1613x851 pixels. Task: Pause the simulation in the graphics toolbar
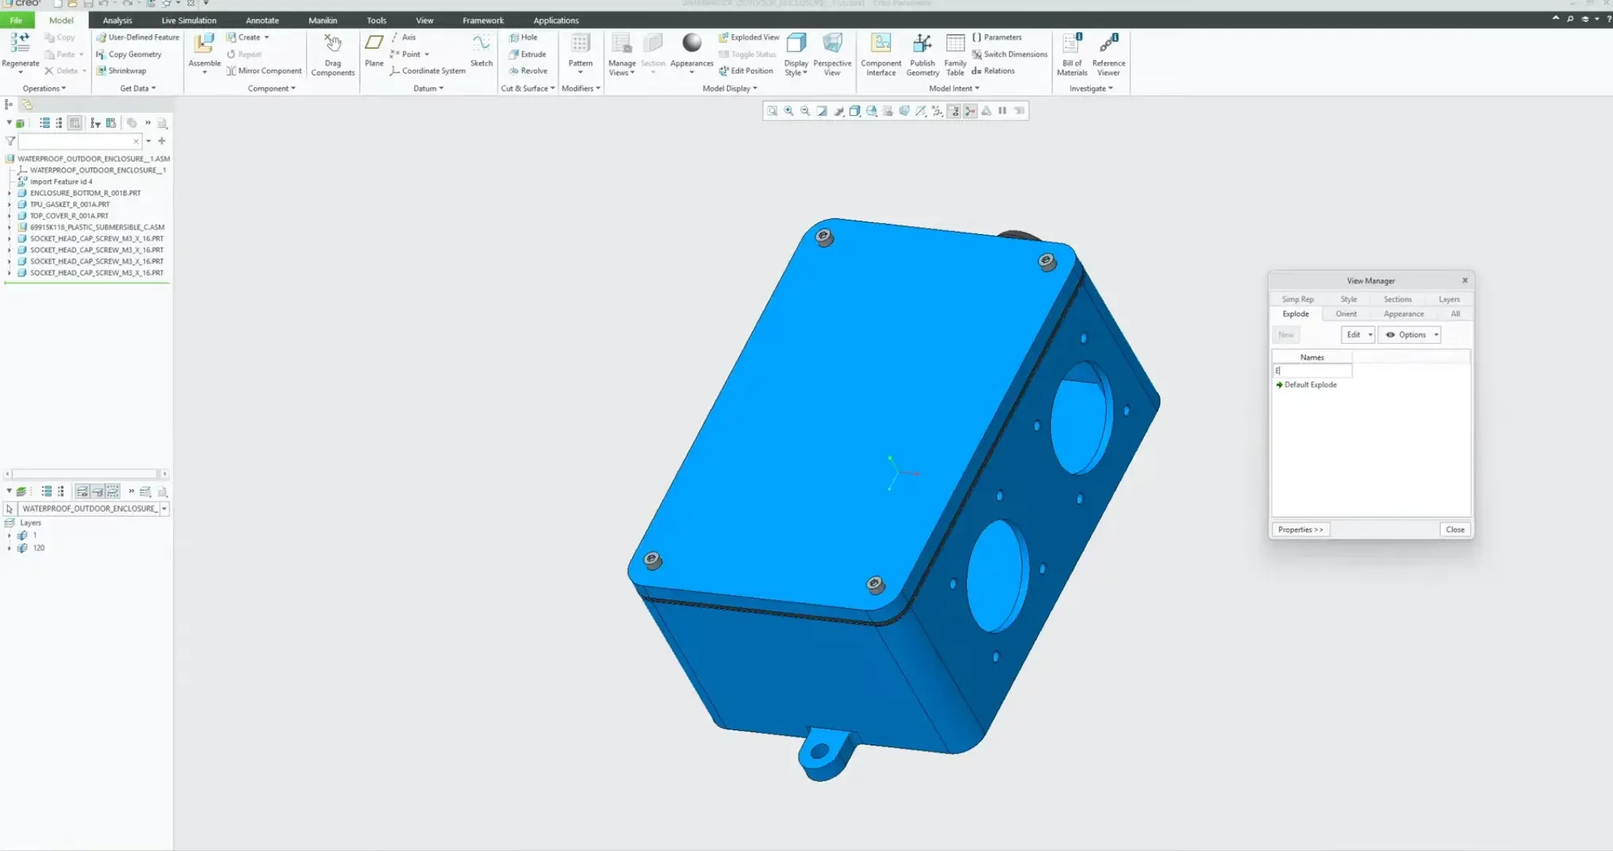[1003, 111]
